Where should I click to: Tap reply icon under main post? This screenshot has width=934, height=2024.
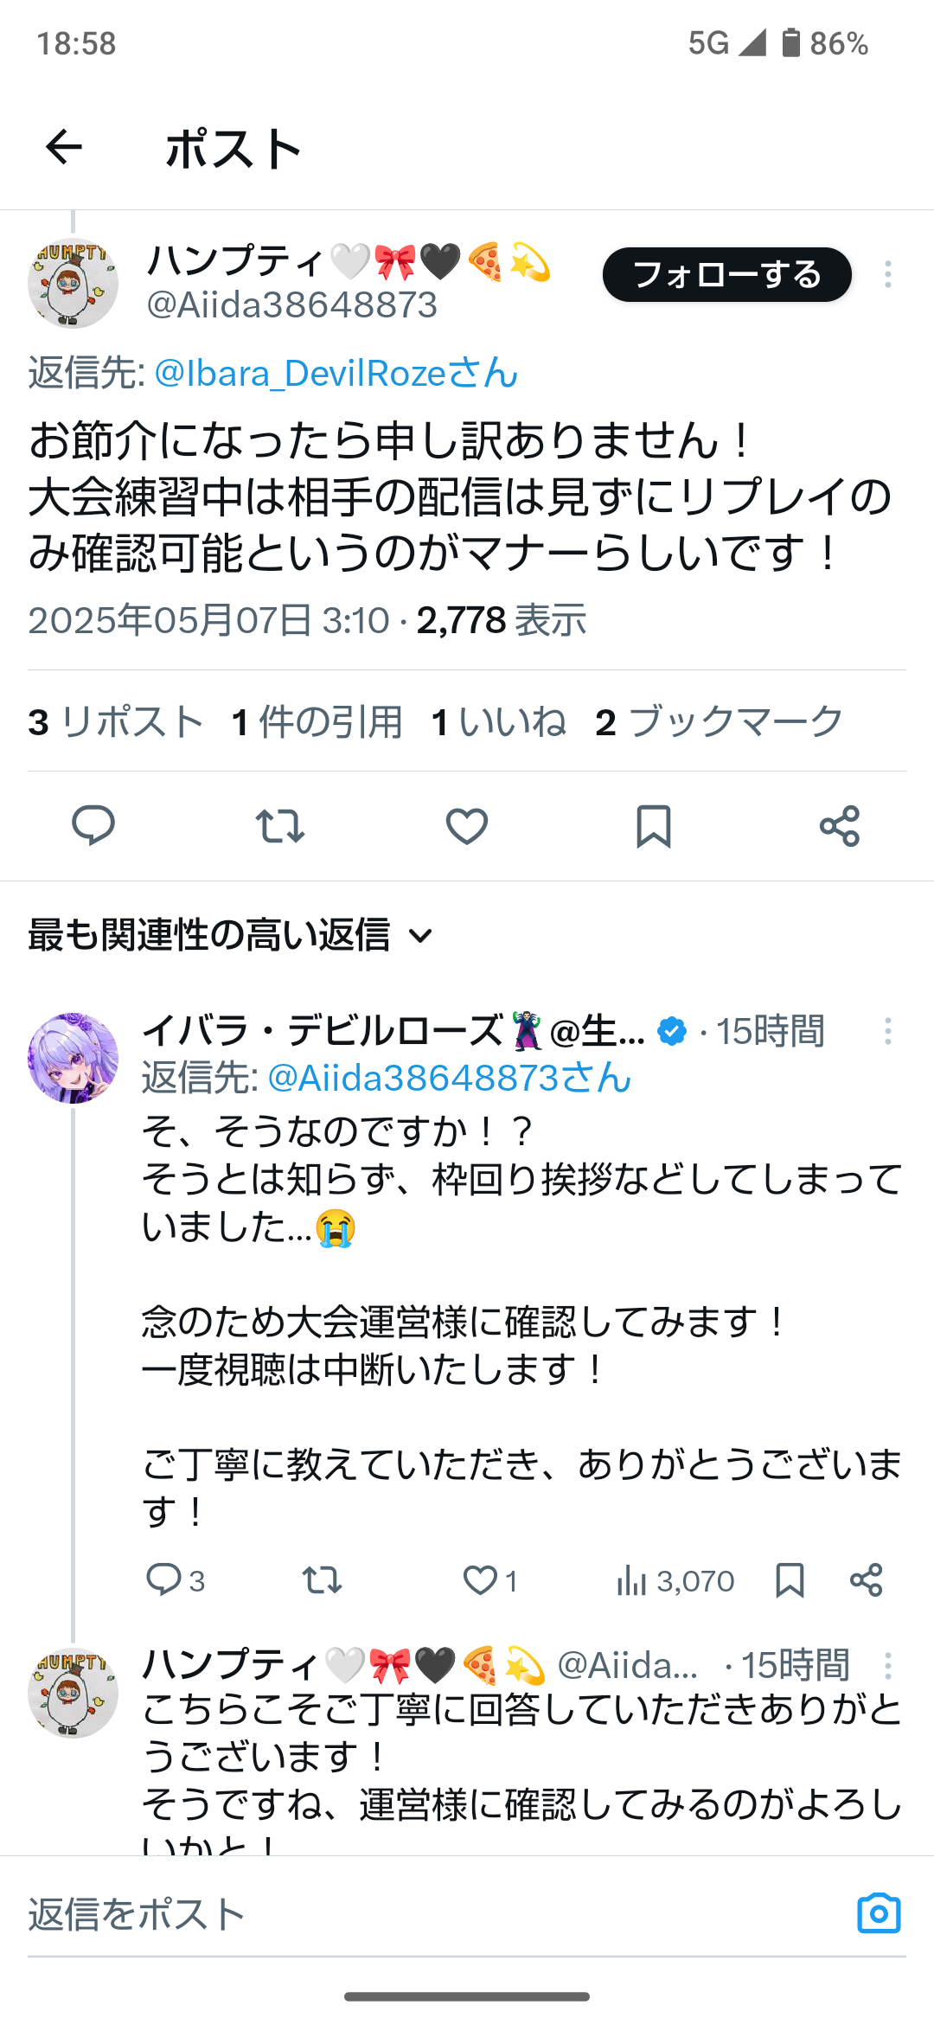(x=93, y=825)
